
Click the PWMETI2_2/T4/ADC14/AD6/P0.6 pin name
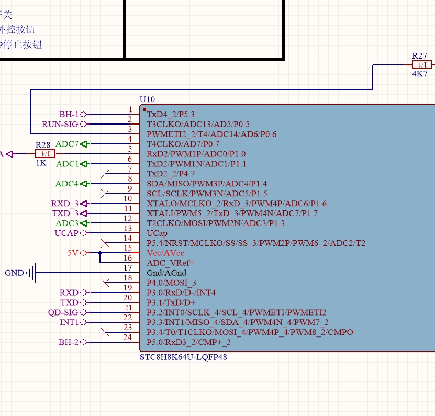click(x=211, y=134)
